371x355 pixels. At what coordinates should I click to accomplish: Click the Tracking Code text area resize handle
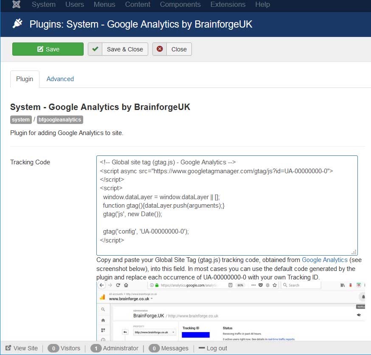pyautogui.click(x=354, y=252)
